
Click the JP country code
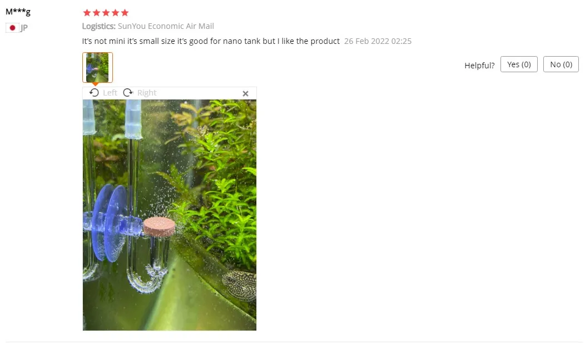[x=24, y=28]
